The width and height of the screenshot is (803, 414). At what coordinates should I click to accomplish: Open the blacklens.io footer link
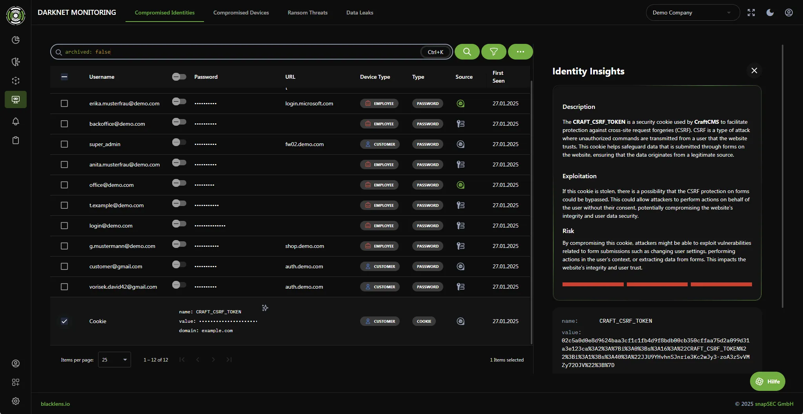pyautogui.click(x=55, y=404)
